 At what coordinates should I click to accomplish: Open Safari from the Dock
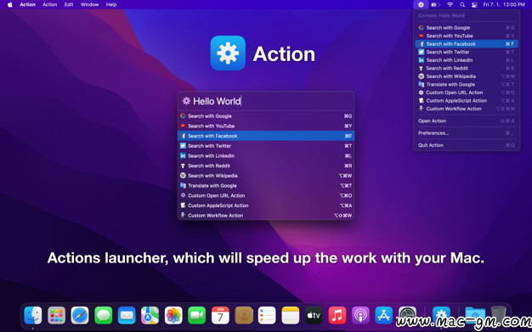80,315
